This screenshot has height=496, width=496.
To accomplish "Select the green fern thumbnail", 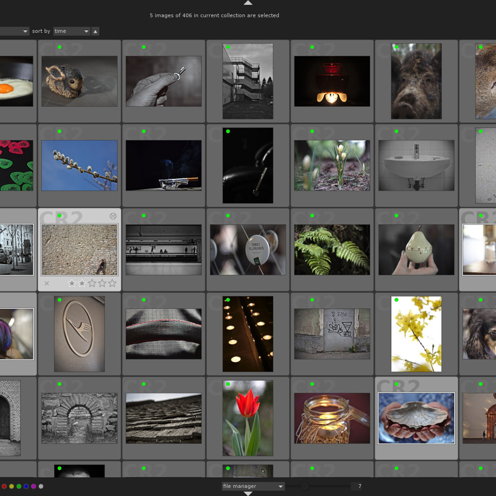I will (332, 250).
